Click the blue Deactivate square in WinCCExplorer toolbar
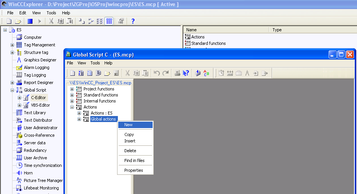The height and width of the screenshot is (194, 357). coord(30,21)
